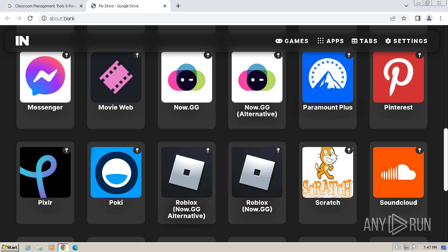Pin the Soundcloud app
Image resolution: width=448 pixels, height=252 pixels.
click(420, 150)
